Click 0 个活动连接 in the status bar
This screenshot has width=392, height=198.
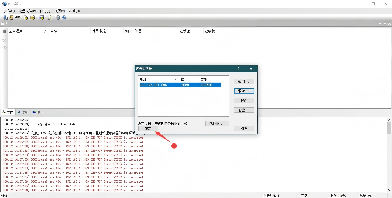(270, 196)
